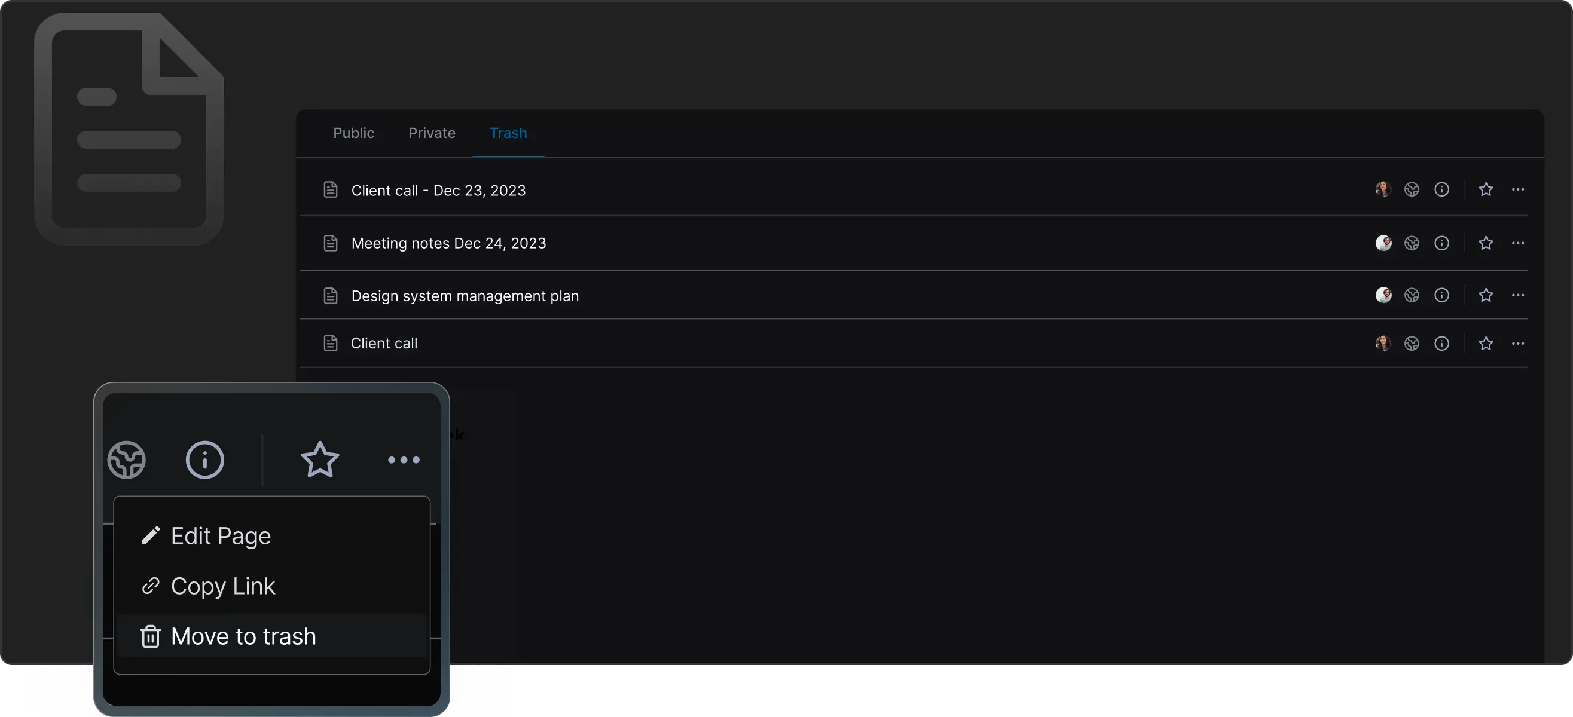Screen dimensions: 1573x717
Task: Click globe access icon on Design system row
Action: point(1412,295)
